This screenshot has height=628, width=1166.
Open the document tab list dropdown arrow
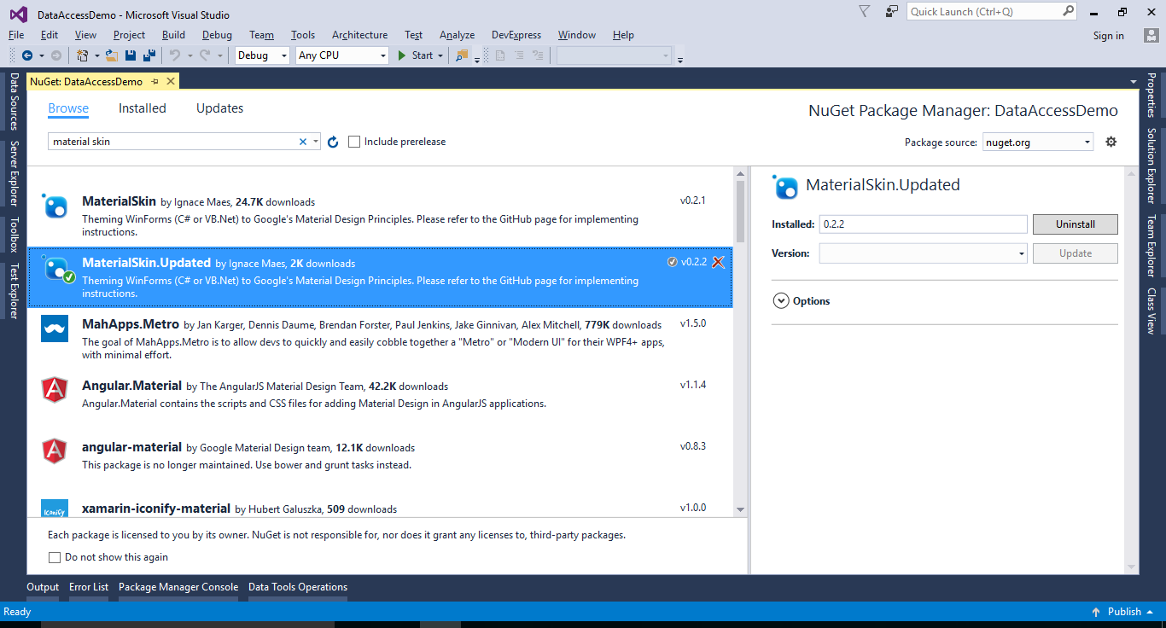coord(1134,82)
